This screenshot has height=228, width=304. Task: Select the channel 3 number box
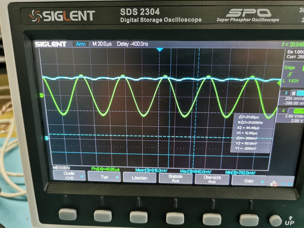(x=286, y=93)
